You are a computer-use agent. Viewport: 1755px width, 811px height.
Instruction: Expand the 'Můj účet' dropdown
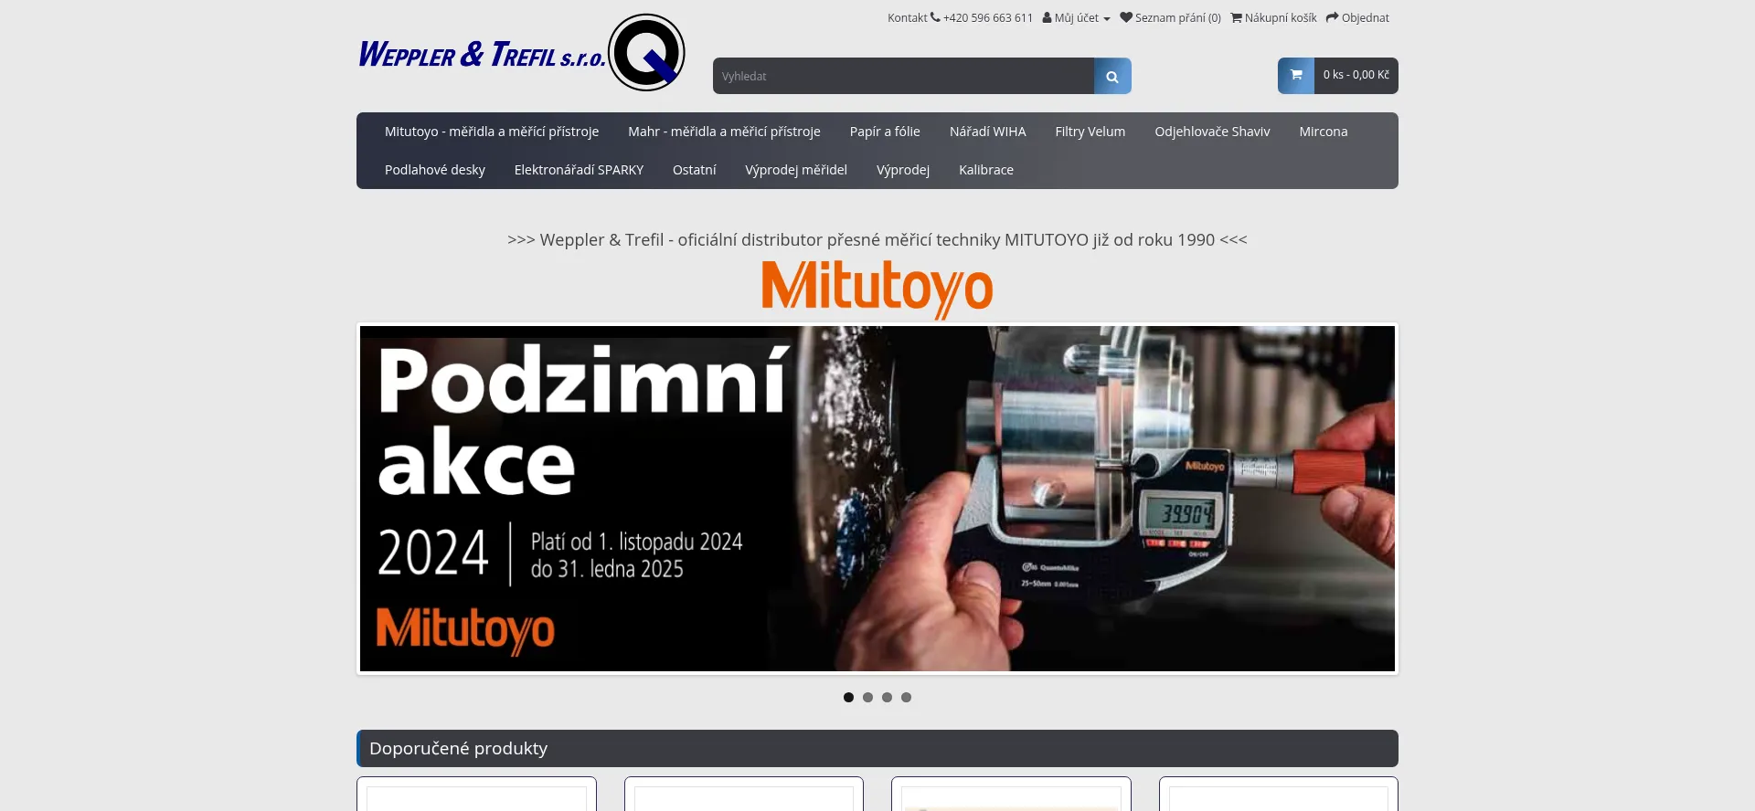pyautogui.click(x=1076, y=18)
